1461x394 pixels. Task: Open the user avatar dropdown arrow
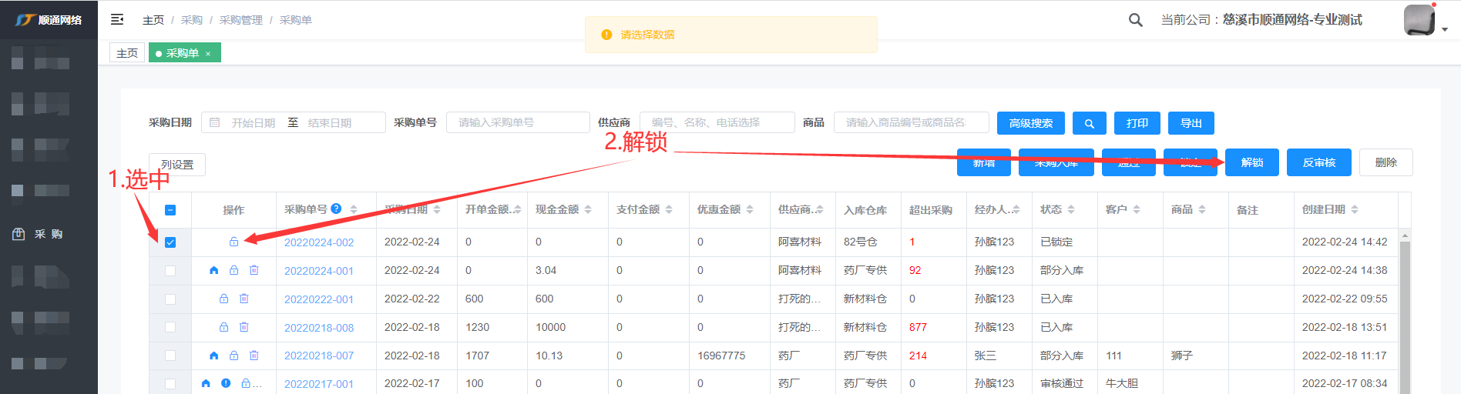1444,29
